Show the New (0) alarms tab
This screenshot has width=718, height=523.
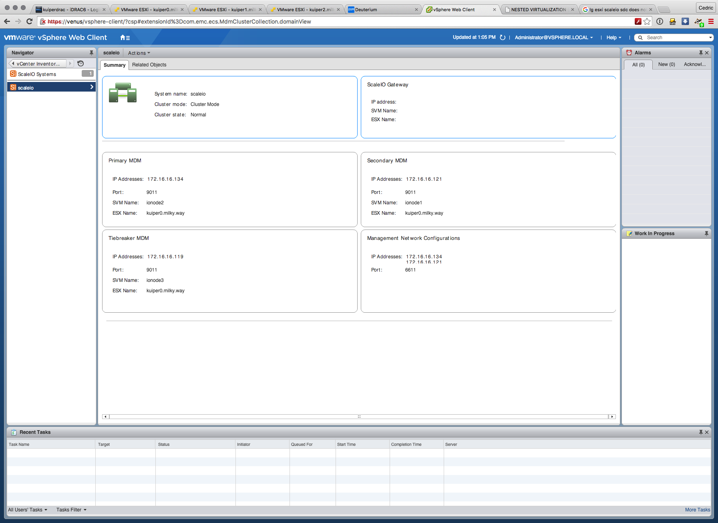point(666,64)
